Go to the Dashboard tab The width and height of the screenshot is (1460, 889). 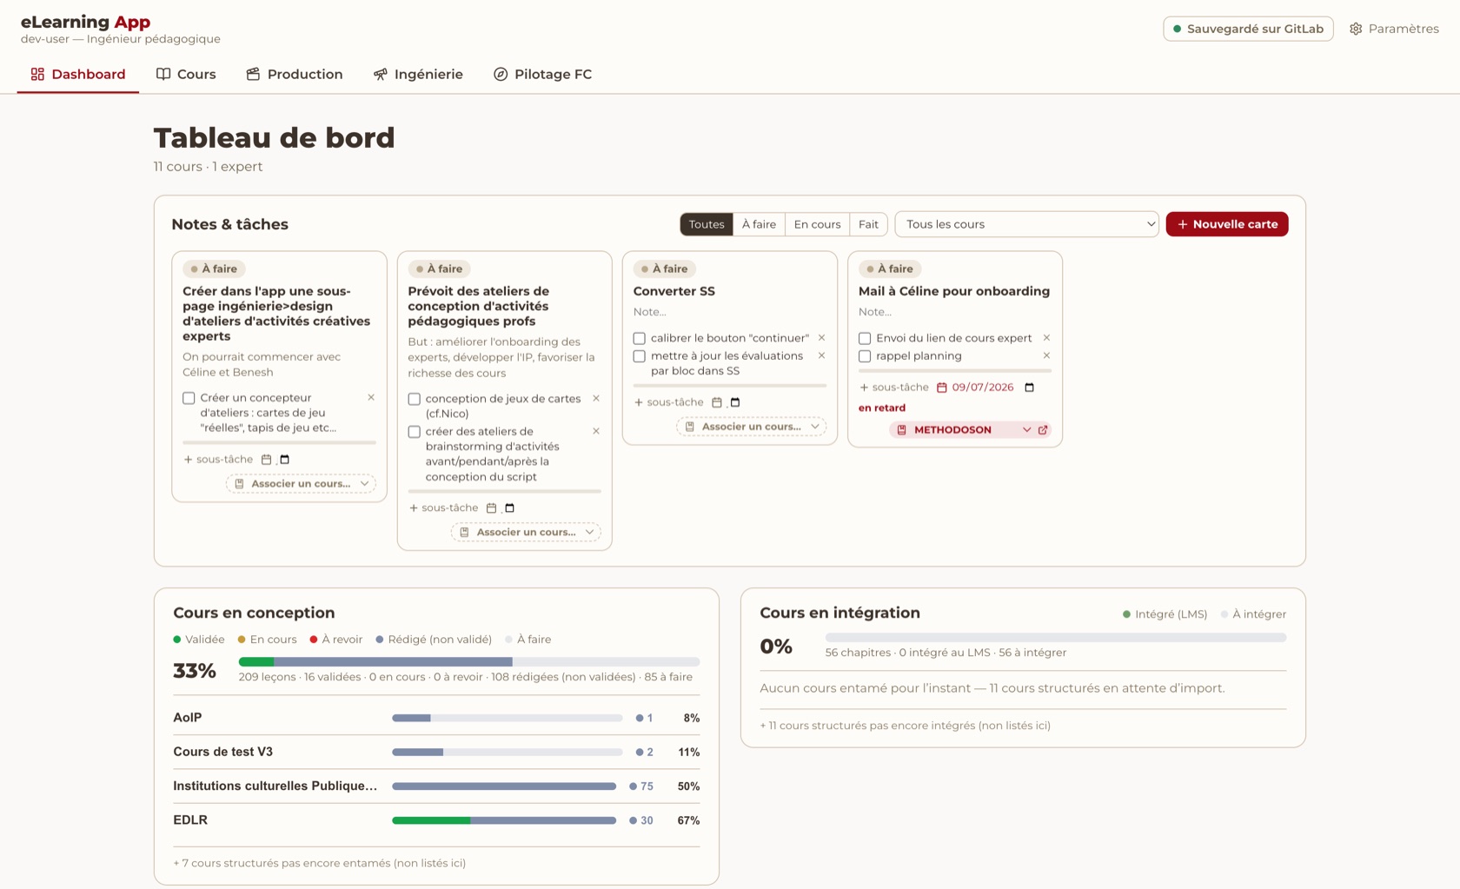point(78,74)
